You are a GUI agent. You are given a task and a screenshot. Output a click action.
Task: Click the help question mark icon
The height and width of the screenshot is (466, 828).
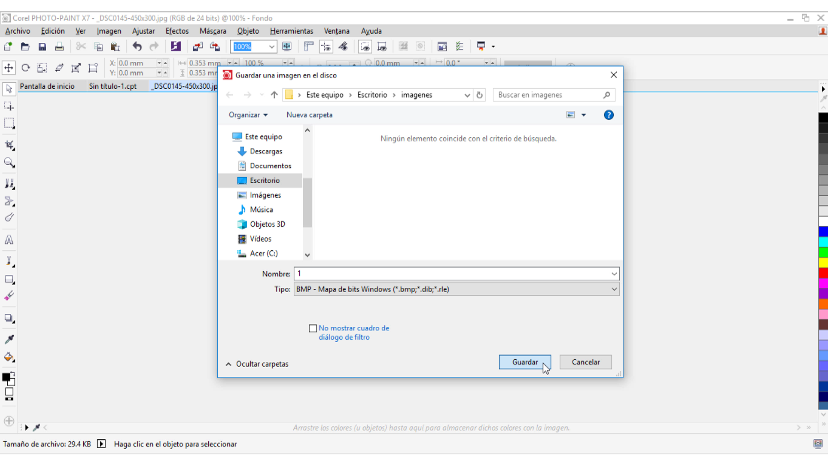tap(608, 115)
